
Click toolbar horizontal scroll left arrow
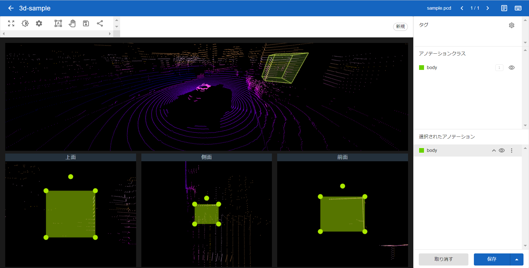[x=4, y=34]
